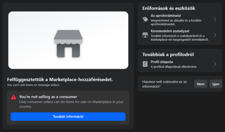This screenshot has height=132, width=225.
Task: Answer Nem to the feedback question
Action: pos(201,84)
